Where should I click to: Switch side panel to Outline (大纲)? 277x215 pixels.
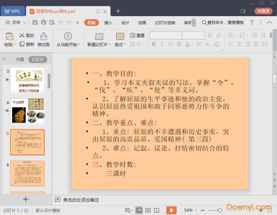20,60
